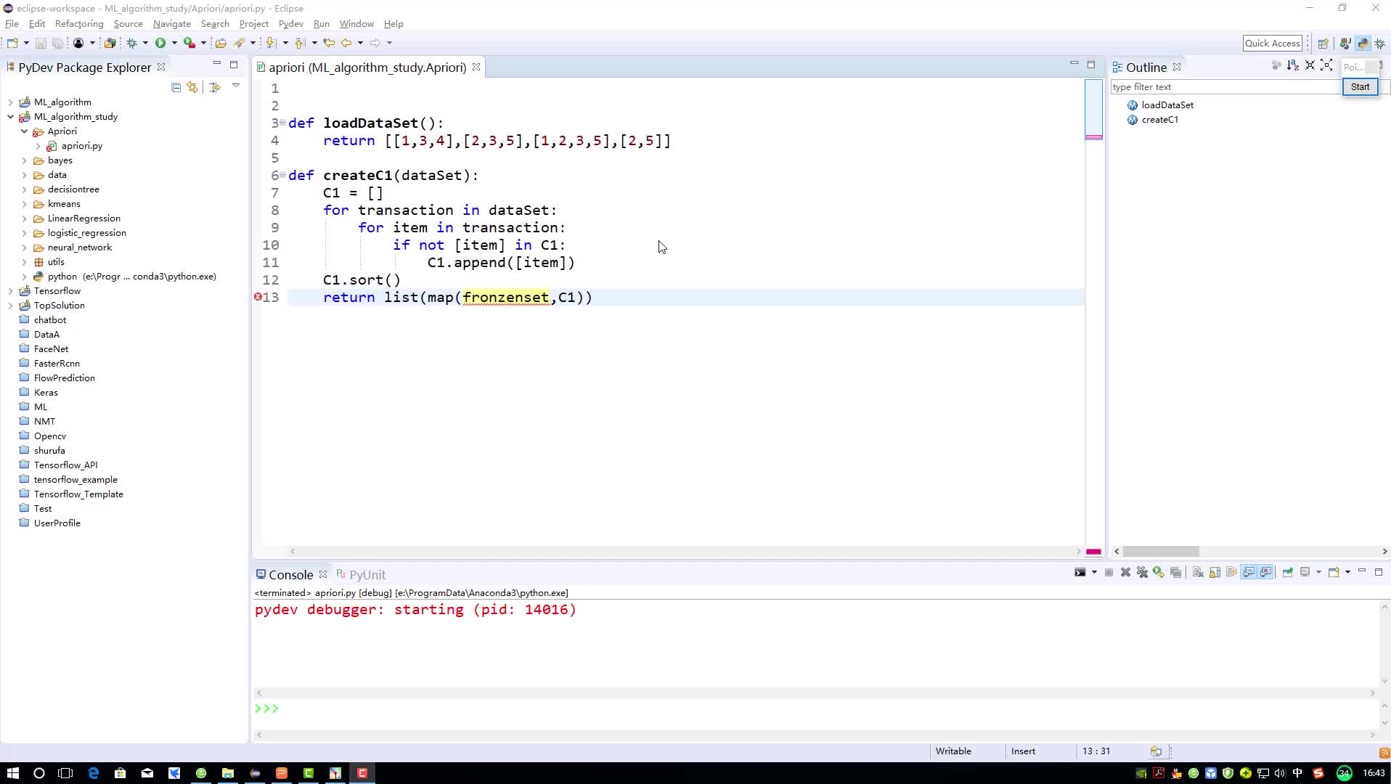Switch to the PyUnit tab
Viewport: 1391px width, 784px height.
coord(361,575)
